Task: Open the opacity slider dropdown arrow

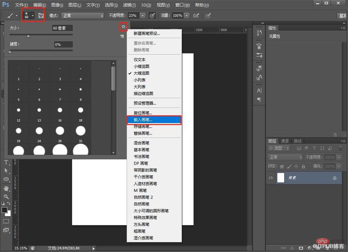Action: pyautogui.click(x=143, y=16)
